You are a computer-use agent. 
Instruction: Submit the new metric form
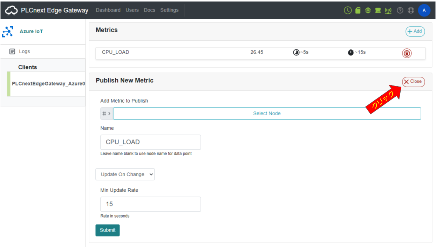[x=107, y=230]
